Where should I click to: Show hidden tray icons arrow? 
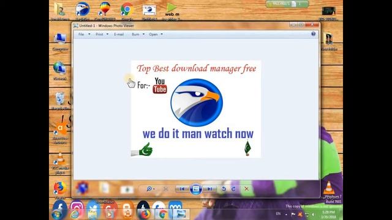click(x=286, y=215)
